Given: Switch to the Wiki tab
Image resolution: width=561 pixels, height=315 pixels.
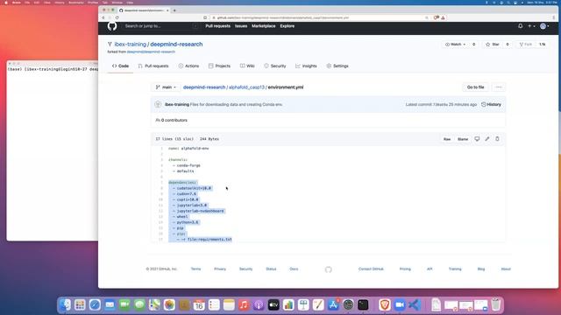Looking at the screenshot, I should pos(247,66).
